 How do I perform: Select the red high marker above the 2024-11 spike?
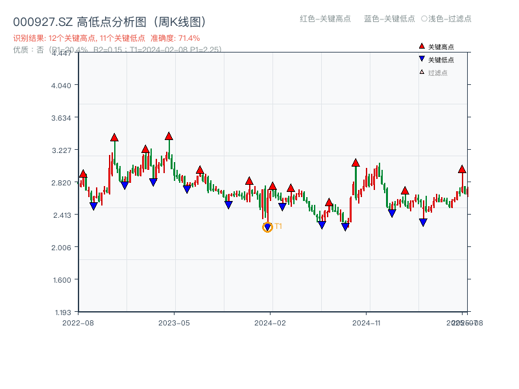coord(356,162)
